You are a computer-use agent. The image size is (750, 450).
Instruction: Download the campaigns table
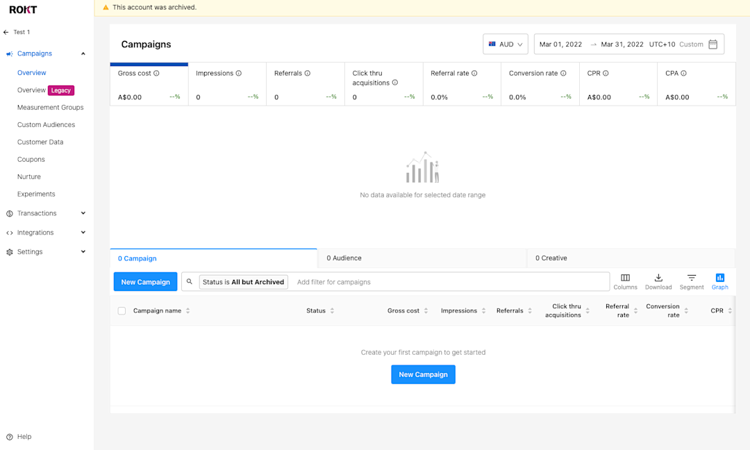[x=658, y=282]
